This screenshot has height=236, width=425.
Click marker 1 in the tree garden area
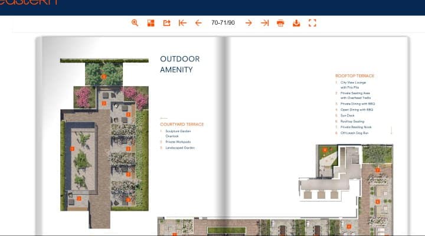point(103,77)
